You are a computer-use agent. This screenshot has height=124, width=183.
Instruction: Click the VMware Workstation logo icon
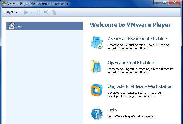96,90
